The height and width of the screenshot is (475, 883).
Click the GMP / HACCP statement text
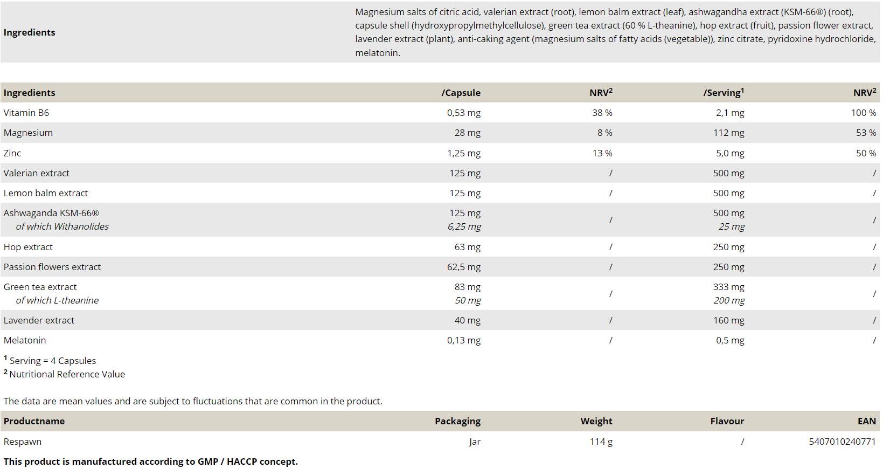click(x=150, y=462)
